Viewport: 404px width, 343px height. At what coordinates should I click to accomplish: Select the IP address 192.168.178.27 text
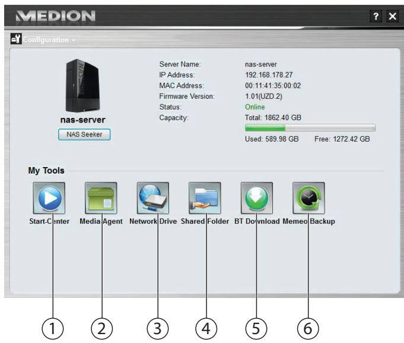pyautogui.click(x=269, y=75)
